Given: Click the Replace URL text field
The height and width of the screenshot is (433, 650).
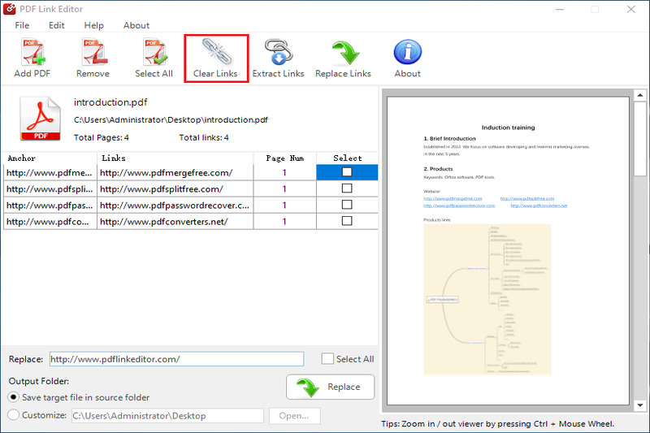Looking at the screenshot, I should 175,359.
